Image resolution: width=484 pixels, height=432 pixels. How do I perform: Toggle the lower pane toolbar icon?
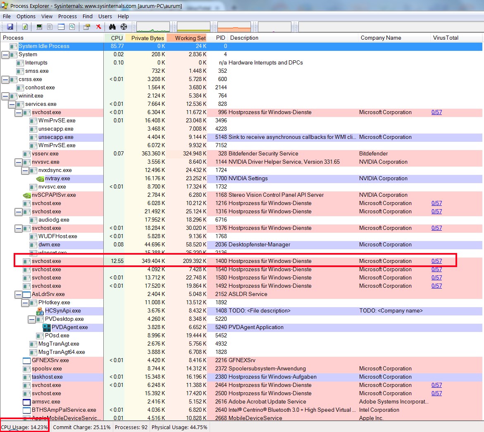61,27
